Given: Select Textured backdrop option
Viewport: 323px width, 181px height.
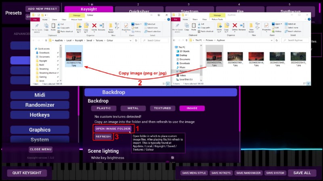Looking at the screenshot, I should [163, 108].
